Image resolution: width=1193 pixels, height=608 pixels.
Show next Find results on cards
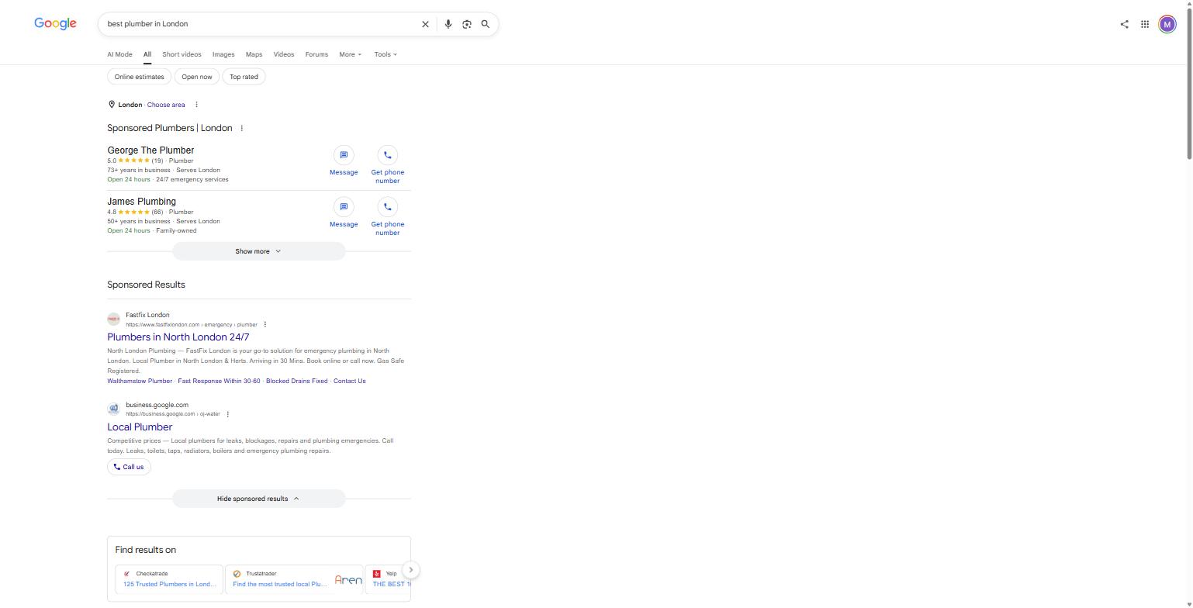(x=411, y=570)
